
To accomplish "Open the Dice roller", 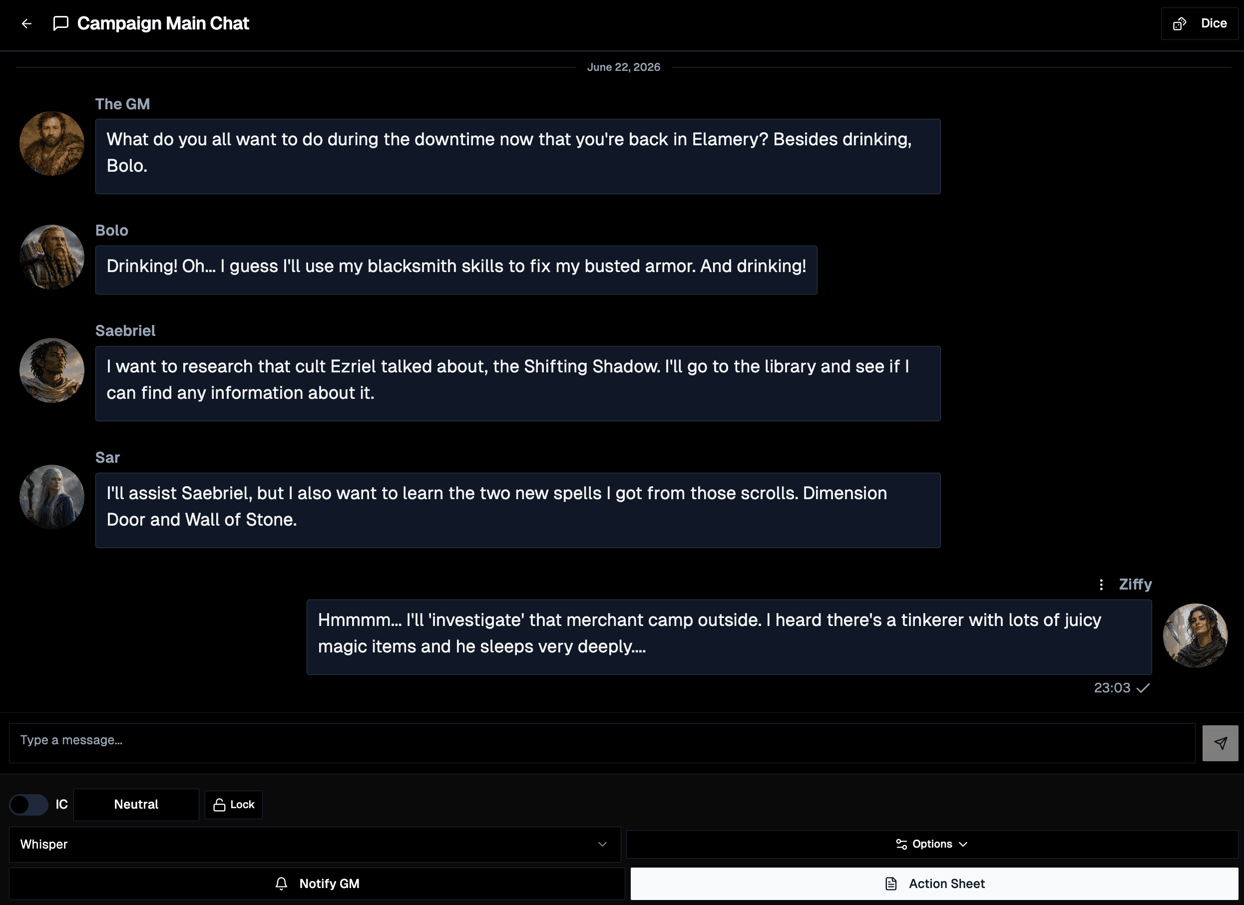I will 1199,23.
